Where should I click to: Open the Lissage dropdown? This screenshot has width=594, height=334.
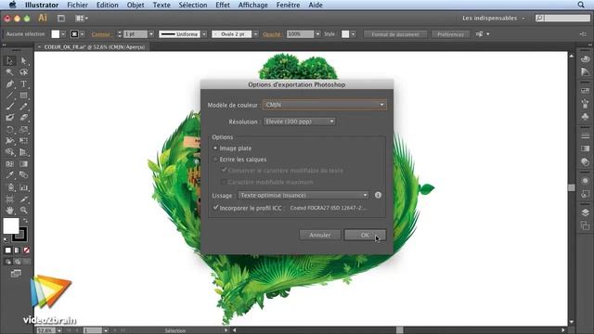(x=303, y=195)
